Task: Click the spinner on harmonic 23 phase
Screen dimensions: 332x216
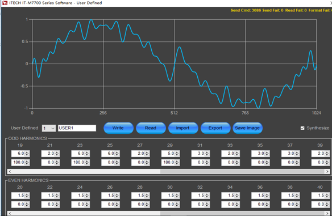Action: (x=87, y=162)
